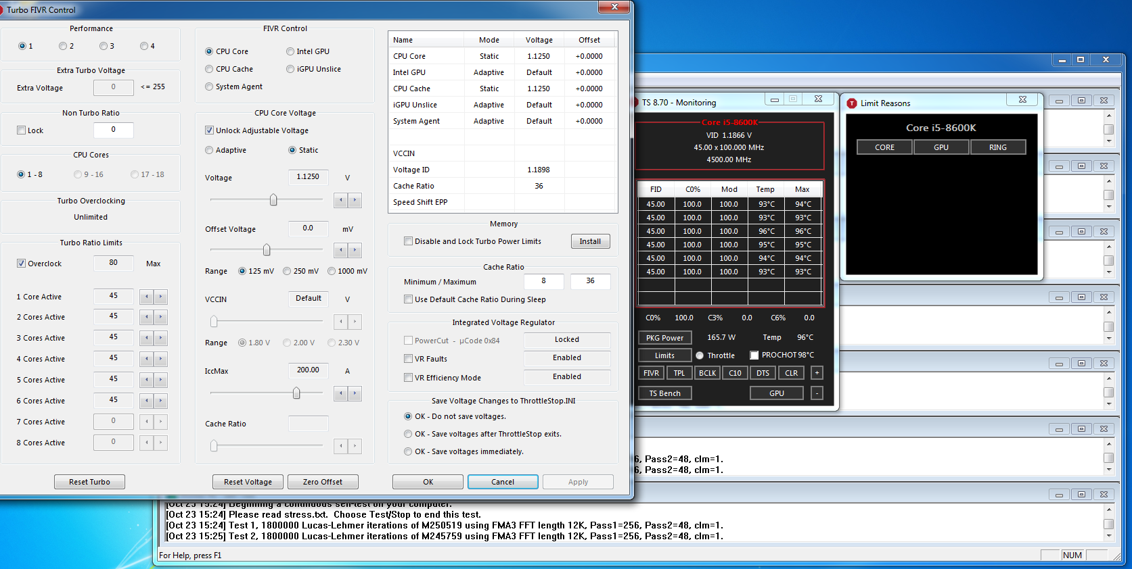Screen dimensions: 1132x569
Task: Click CLR button in ThrottleStop
Action: click(791, 373)
